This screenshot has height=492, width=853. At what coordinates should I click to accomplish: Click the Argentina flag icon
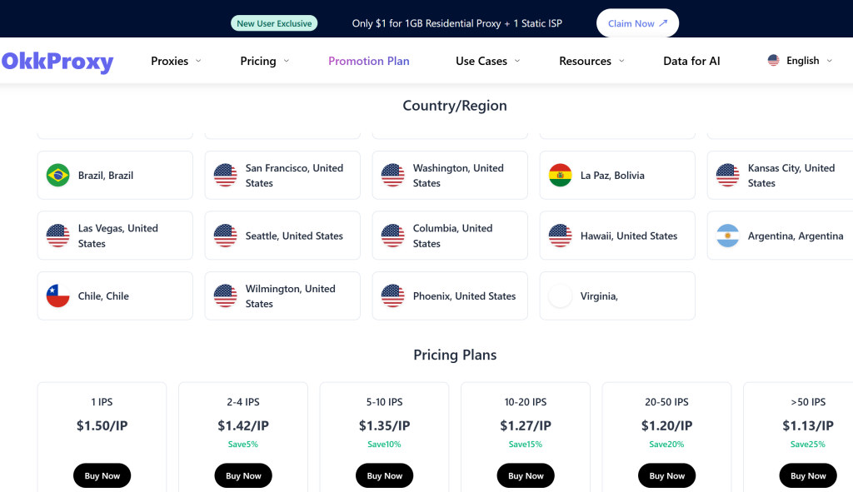point(727,236)
